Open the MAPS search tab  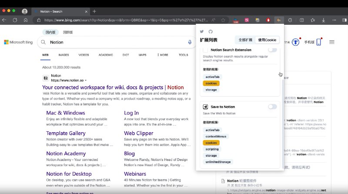143,55
